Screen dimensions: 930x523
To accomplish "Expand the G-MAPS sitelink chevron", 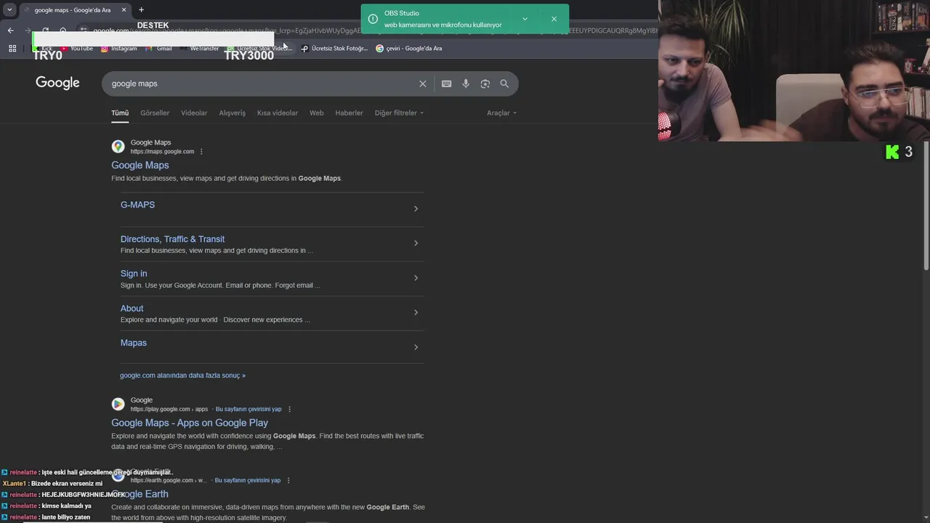I will [416, 209].
